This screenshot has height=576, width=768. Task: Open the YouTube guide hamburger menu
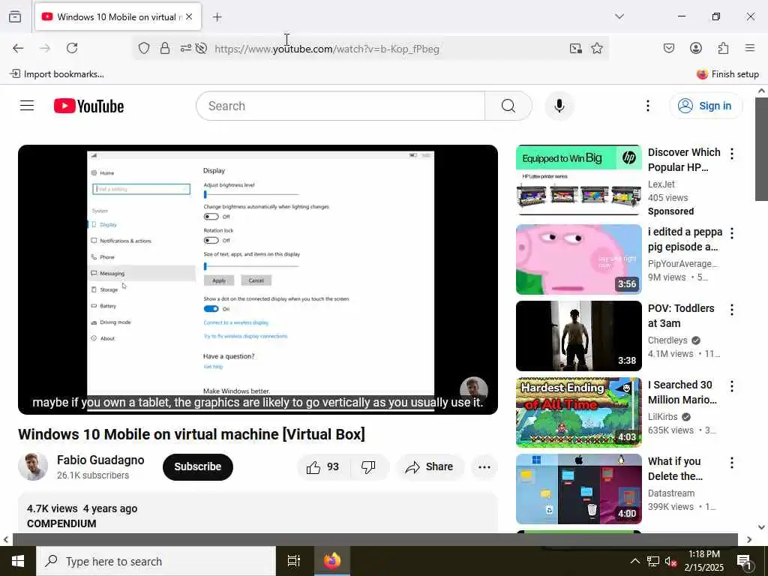click(x=27, y=106)
